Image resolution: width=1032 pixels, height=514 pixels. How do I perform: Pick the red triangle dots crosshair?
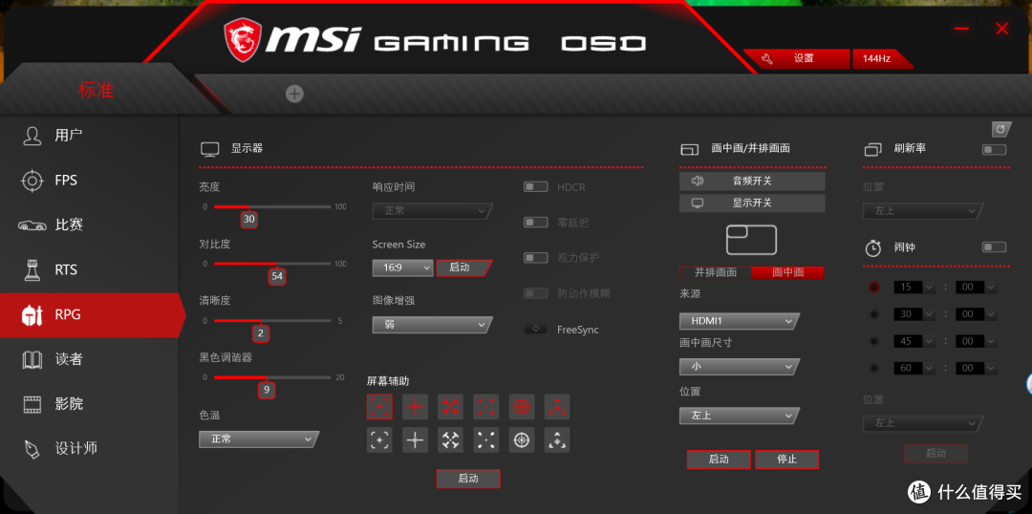pyautogui.click(x=557, y=407)
